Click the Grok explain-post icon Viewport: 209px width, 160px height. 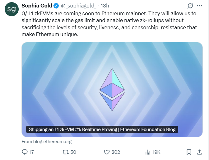tap(191, 6)
